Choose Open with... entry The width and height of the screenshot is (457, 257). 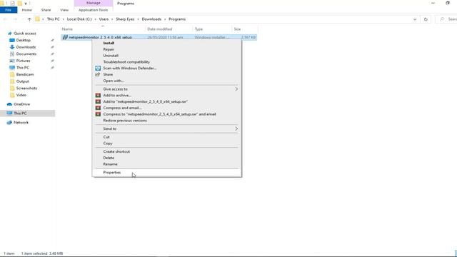coord(114,81)
